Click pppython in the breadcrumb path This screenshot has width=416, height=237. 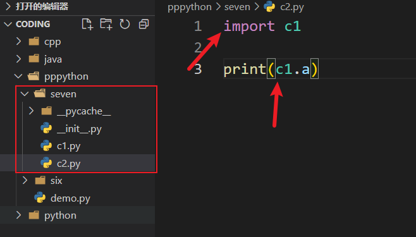[190, 7]
